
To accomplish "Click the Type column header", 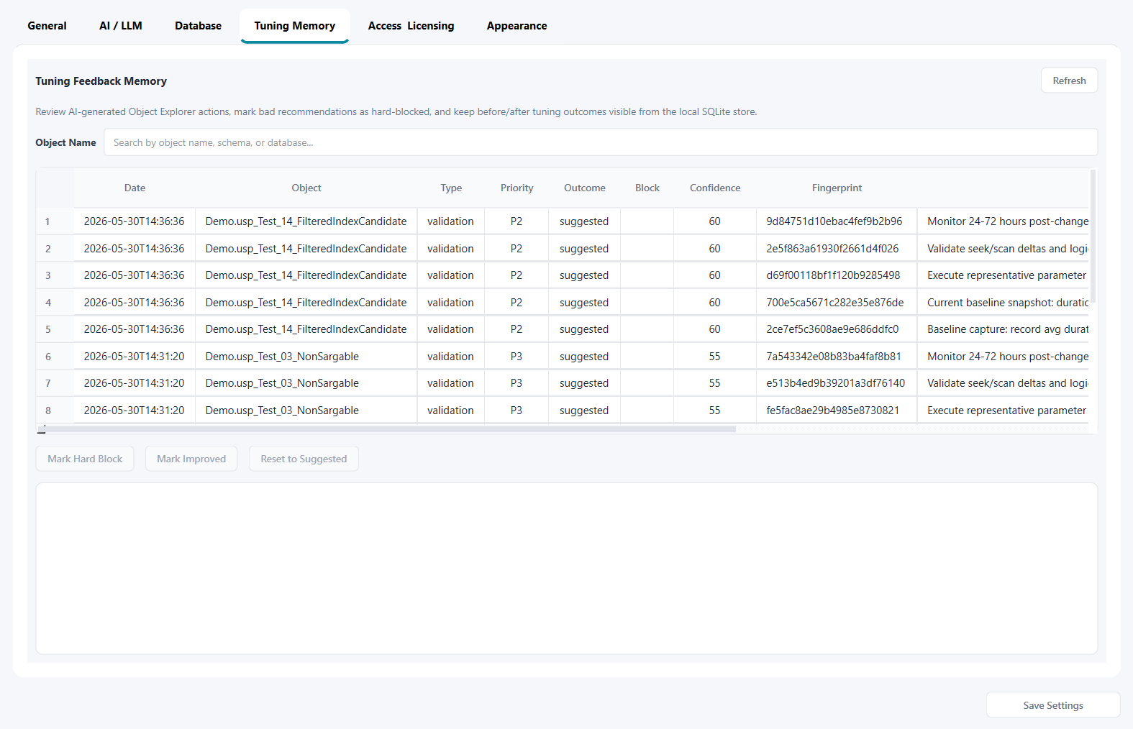I will pos(451,188).
